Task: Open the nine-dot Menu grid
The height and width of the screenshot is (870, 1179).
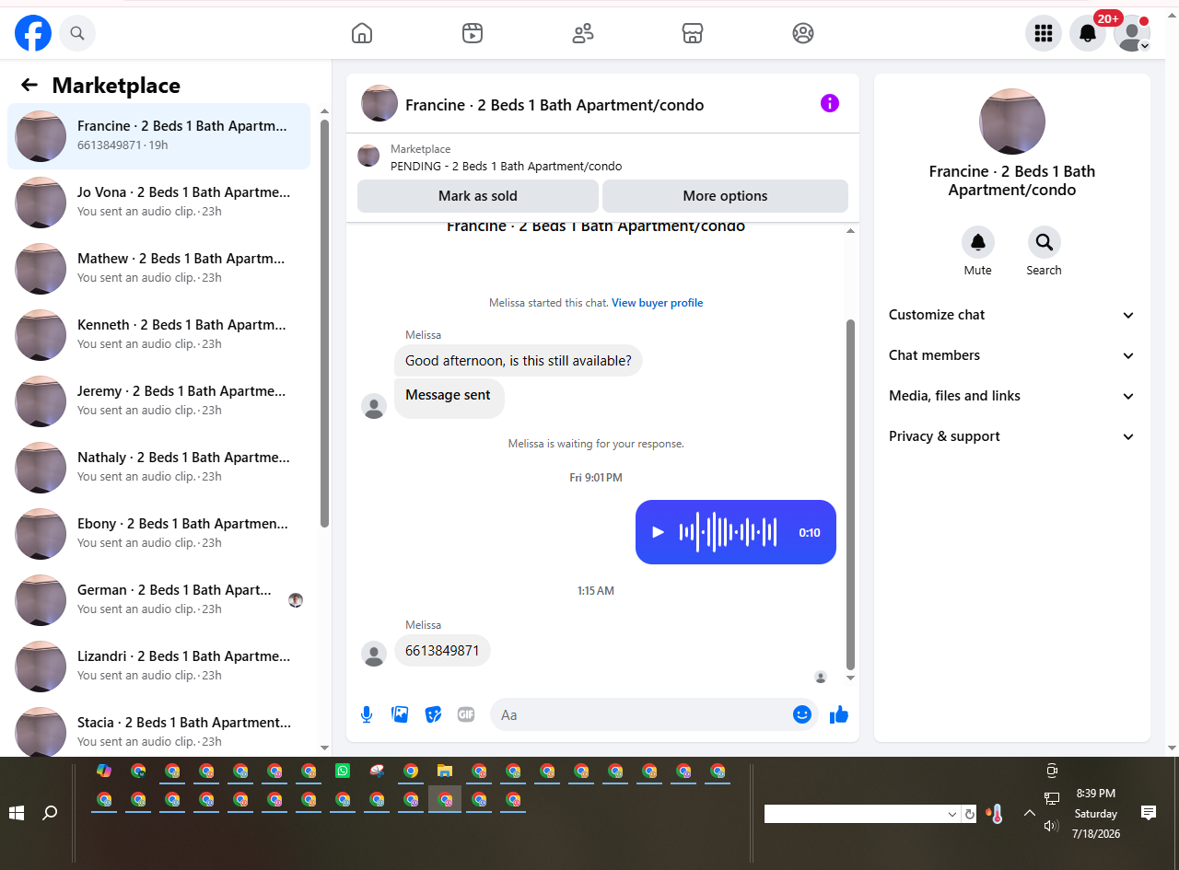Action: pyautogui.click(x=1044, y=33)
